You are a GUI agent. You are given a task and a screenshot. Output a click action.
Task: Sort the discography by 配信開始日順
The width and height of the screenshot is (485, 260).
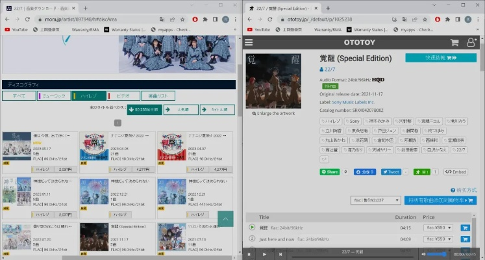click(143, 110)
